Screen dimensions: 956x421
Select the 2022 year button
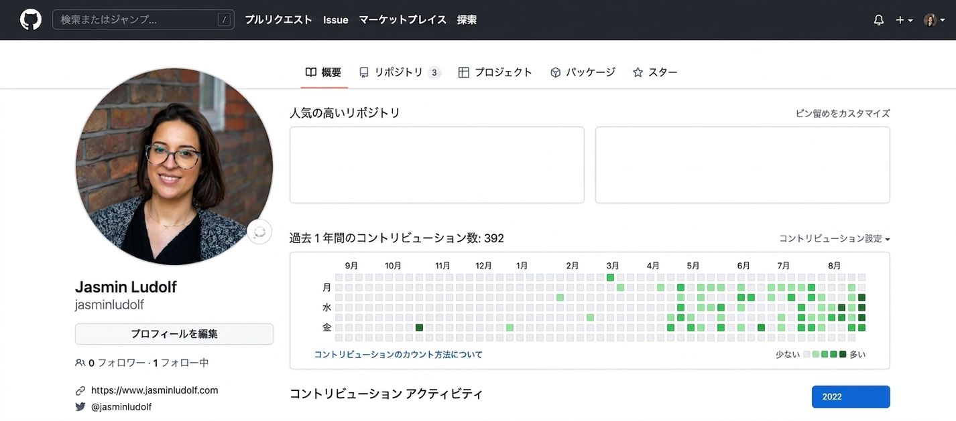pyautogui.click(x=851, y=397)
